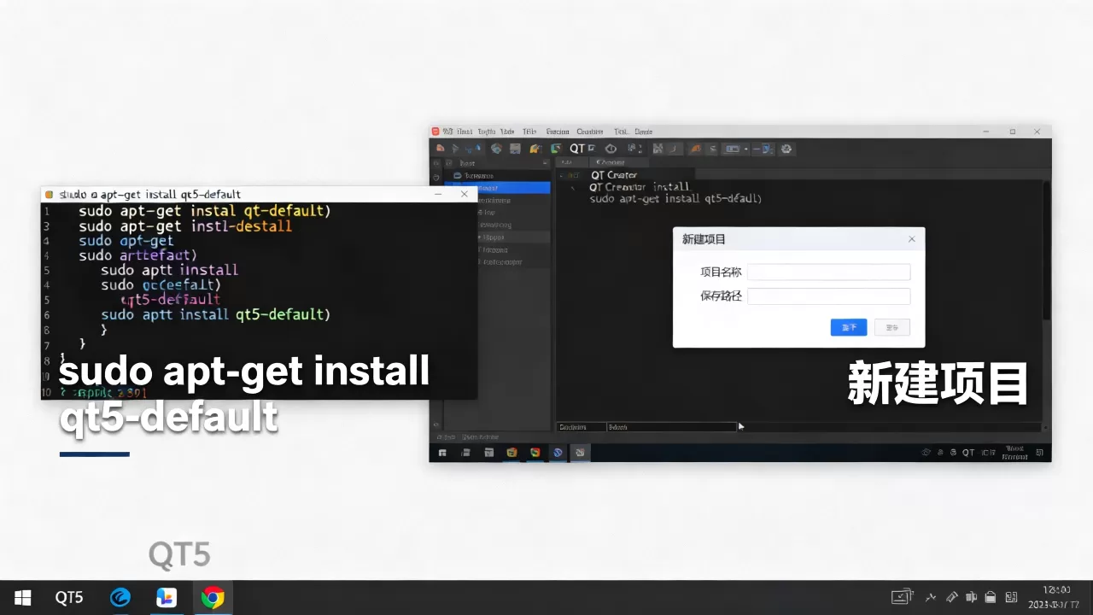The height and width of the screenshot is (615, 1093).
Task: Click the wide output text field at Qt Creator bottom
Action: point(671,427)
